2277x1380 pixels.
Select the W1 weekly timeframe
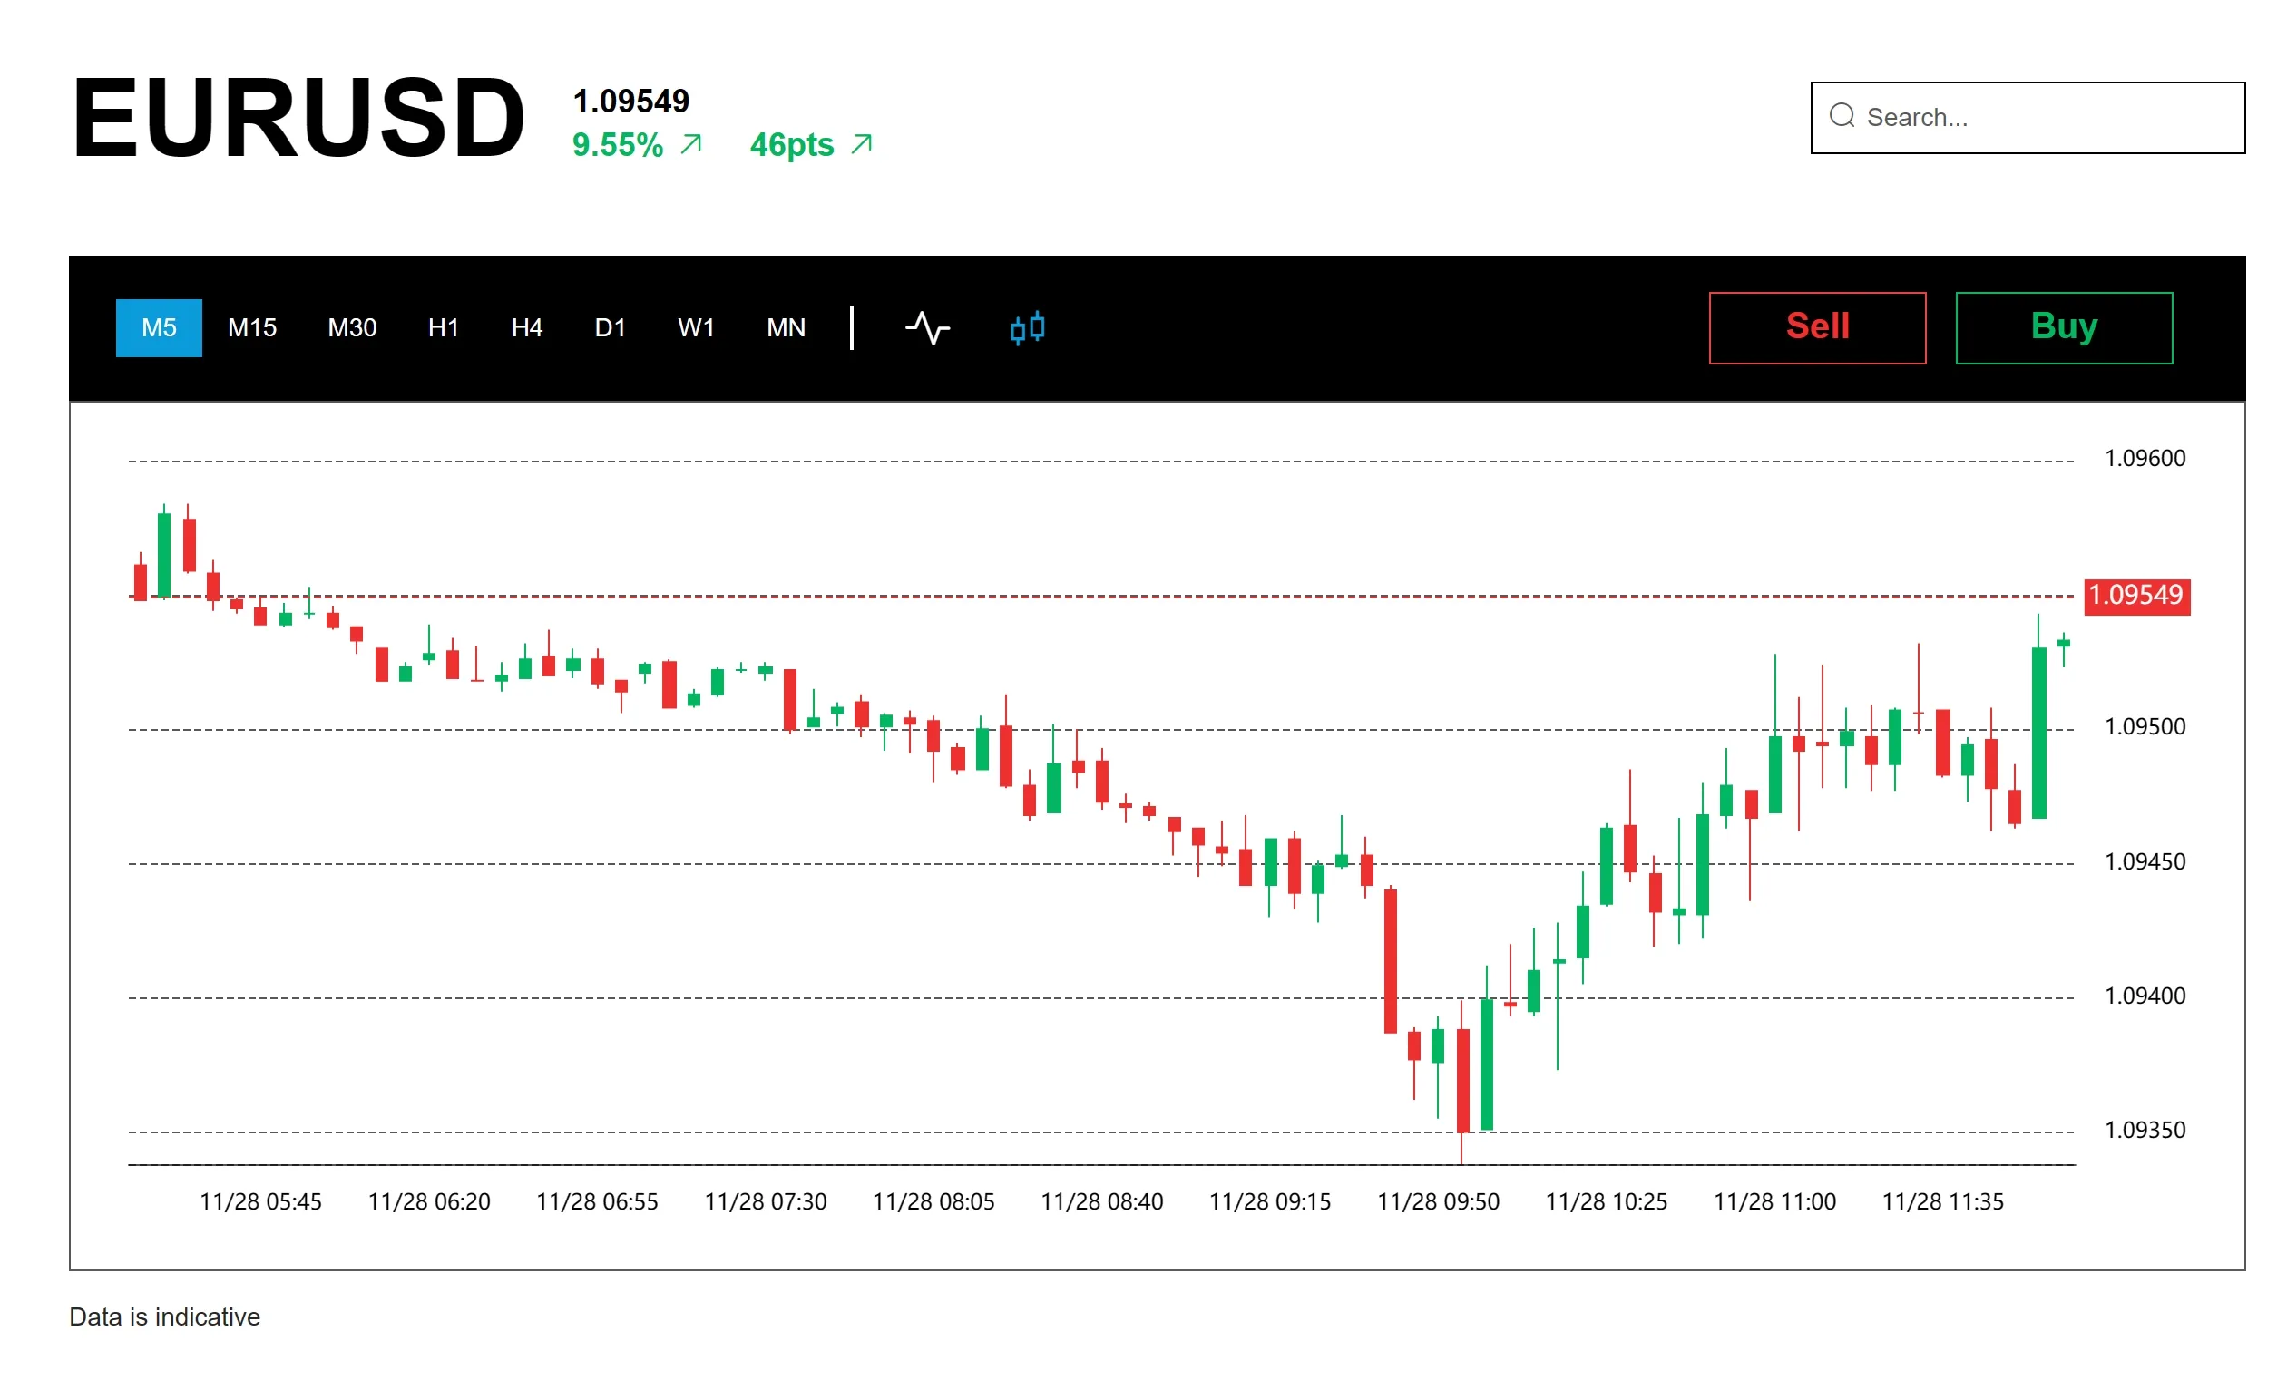pyautogui.click(x=696, y=328)
